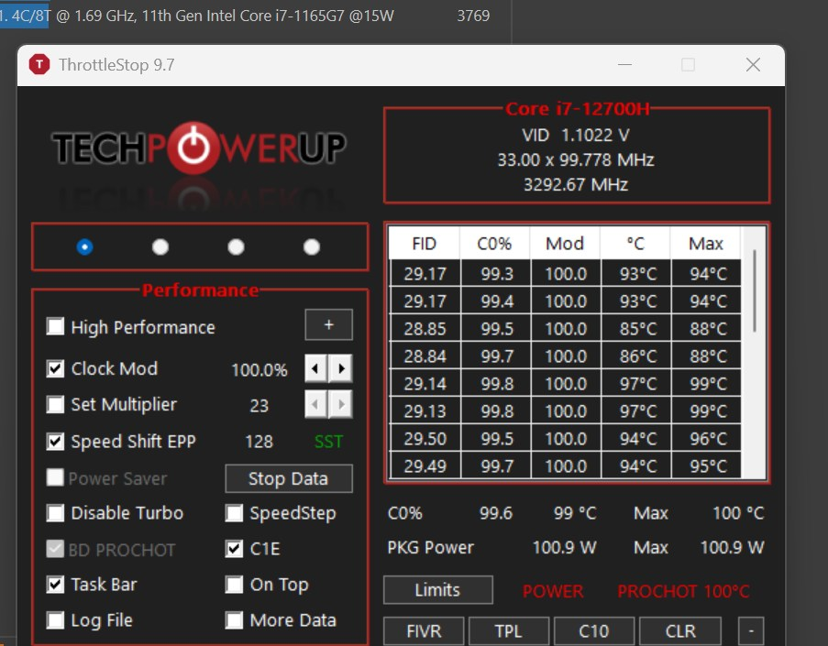This screenshot has width=828, height=646.
Task: Click the C0% column header
Action: point(494,244)
